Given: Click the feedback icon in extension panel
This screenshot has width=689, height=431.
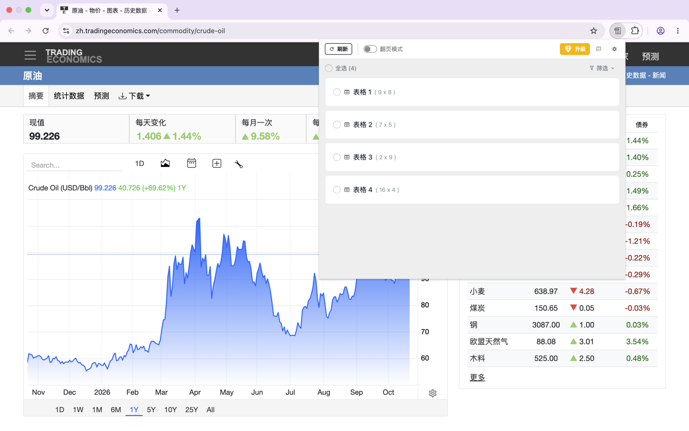Looking at the screenshot, I should tap(599, 49).
